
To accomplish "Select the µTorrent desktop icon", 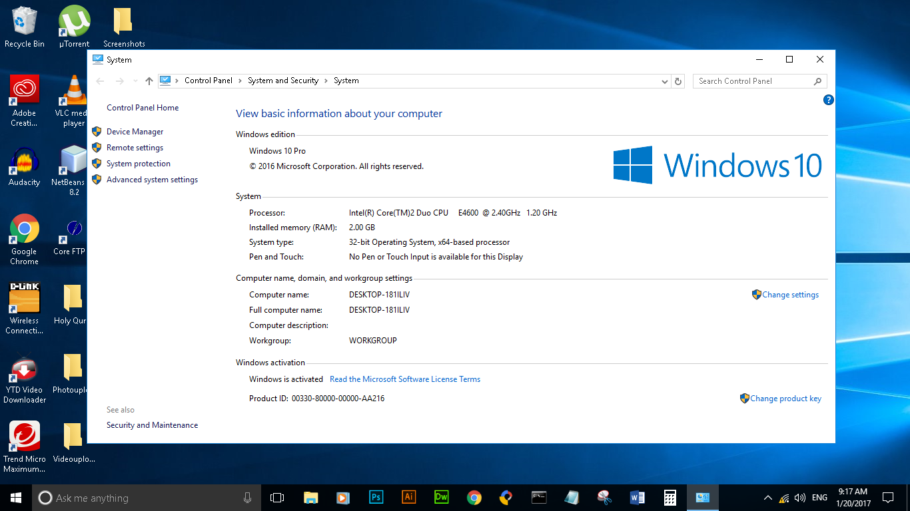I will 74,27.
